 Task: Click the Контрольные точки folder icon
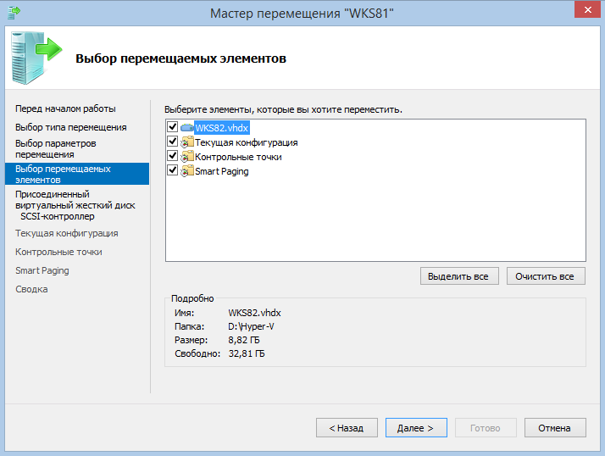(x=187, y=157)
